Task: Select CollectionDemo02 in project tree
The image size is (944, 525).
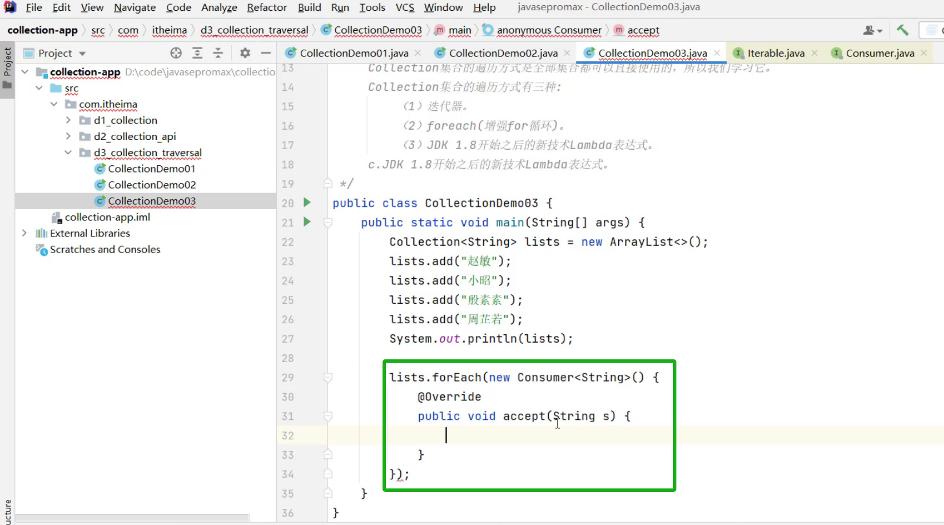Action: pyautogui.click(x=152, y=185)
